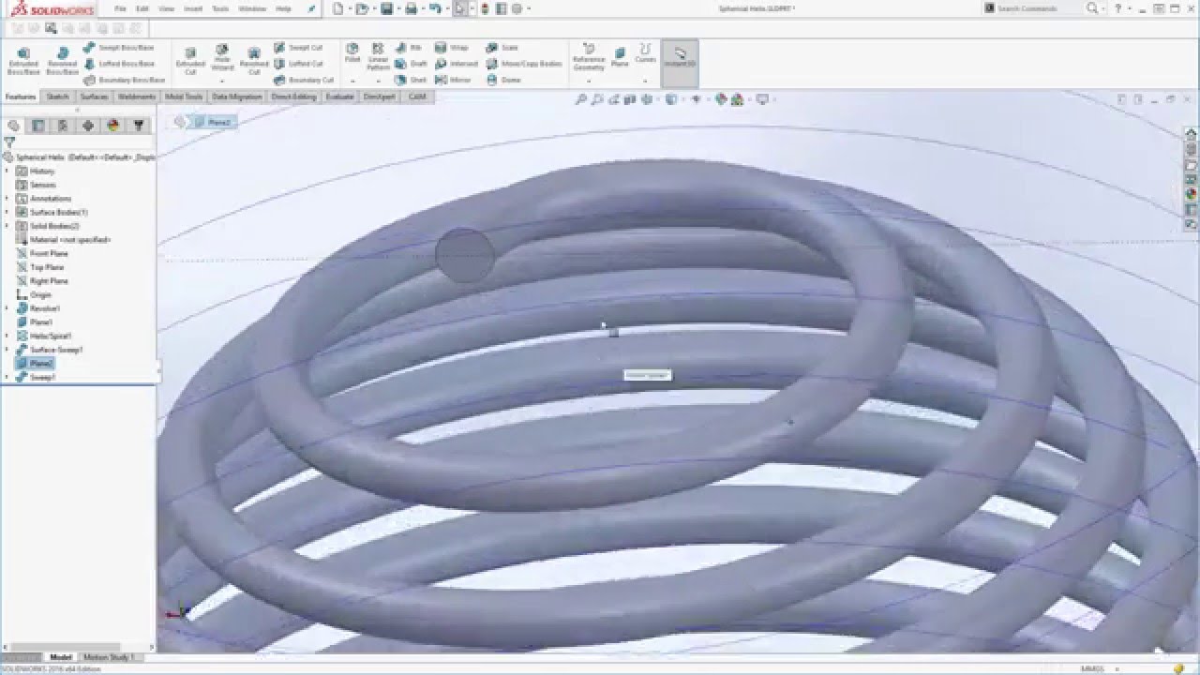Viewport: 1200px width, 675px height.
Task: Select the Fillet tool
Action: tap(352, 52)
